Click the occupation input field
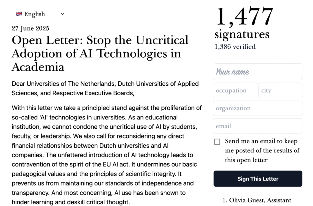Viewport: 313px width, 206px height. pyautogui.click(x=235, y=90)
